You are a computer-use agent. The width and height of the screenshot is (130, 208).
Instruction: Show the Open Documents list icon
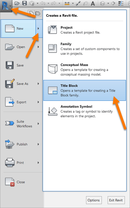pos(38,13)
